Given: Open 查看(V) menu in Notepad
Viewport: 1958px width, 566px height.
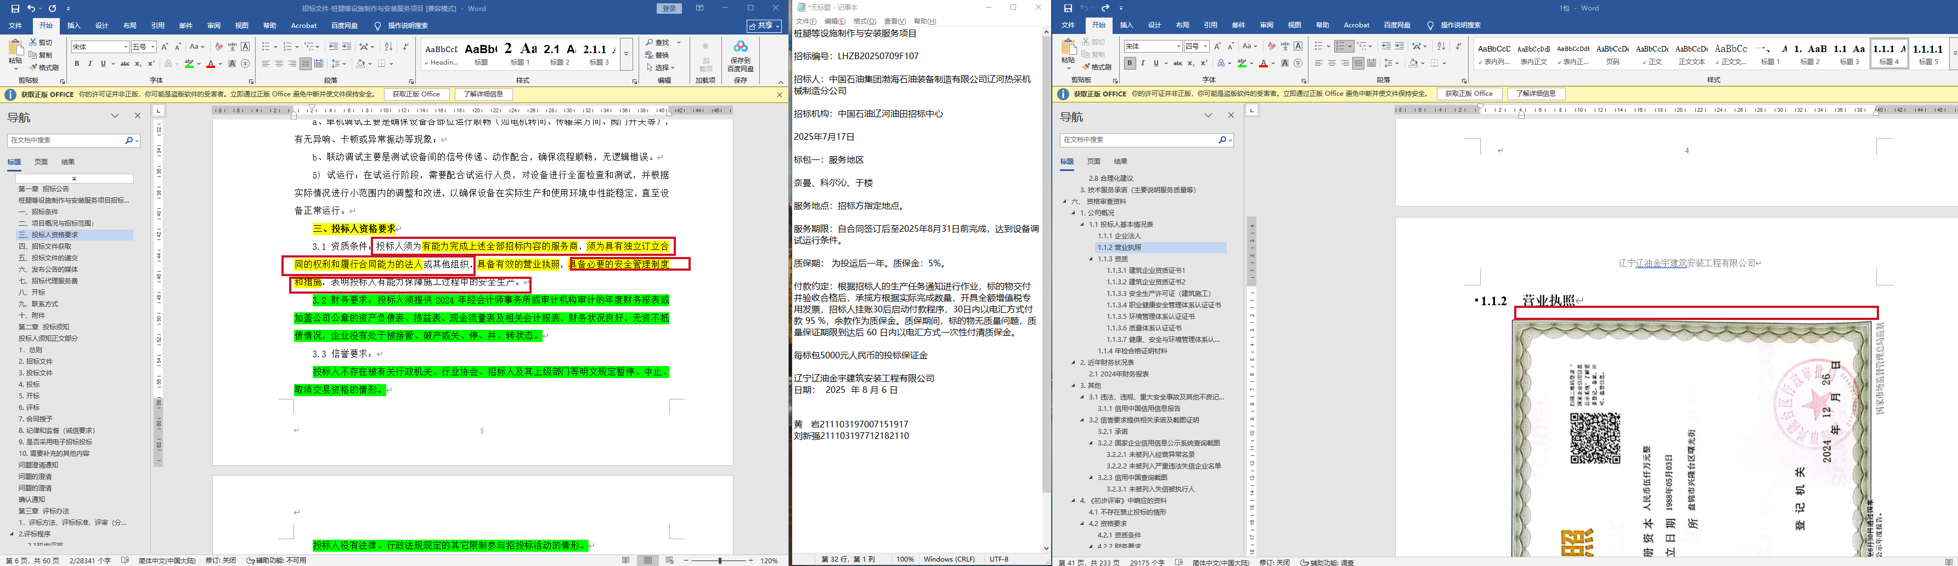Looking at the screenshot, I should click(x=895, y=21).
